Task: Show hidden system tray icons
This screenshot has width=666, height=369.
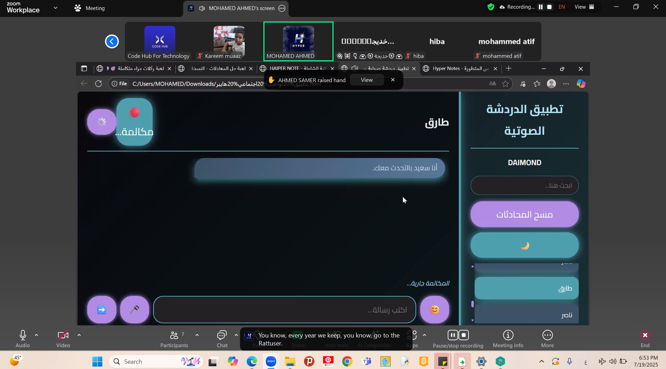Action: point(541,361)
